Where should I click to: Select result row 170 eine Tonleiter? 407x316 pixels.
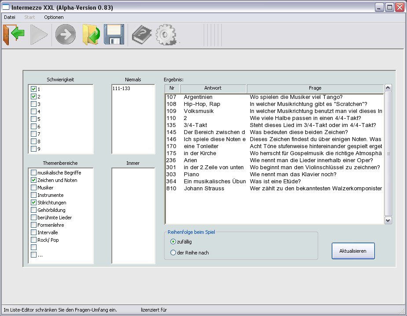(274, 146)
